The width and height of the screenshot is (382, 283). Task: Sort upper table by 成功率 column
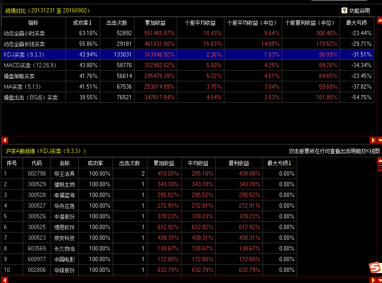click(83, 23)
